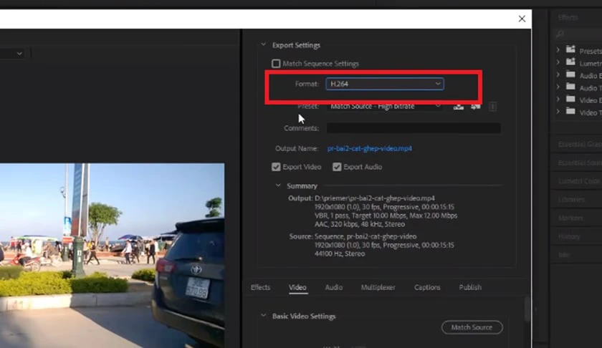Open the Format H.264 dropdown

point(385,84)
